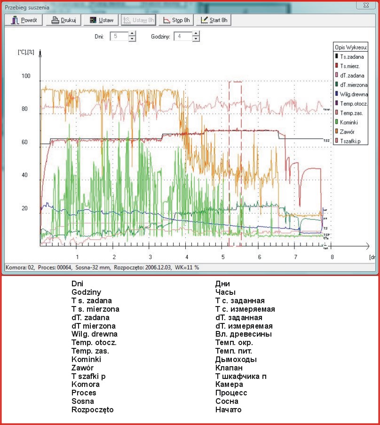
Task: Click the T.s.zadana legend label
Action: click(x=352, y=56)
